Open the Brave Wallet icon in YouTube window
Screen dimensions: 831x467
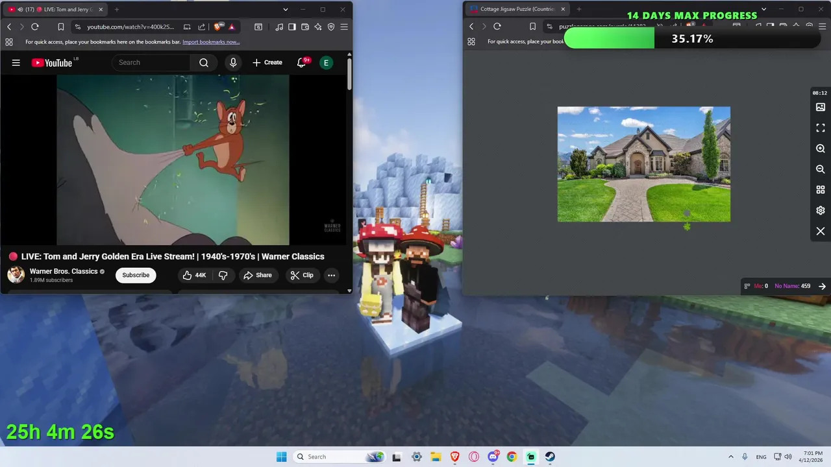click(305, 27)
